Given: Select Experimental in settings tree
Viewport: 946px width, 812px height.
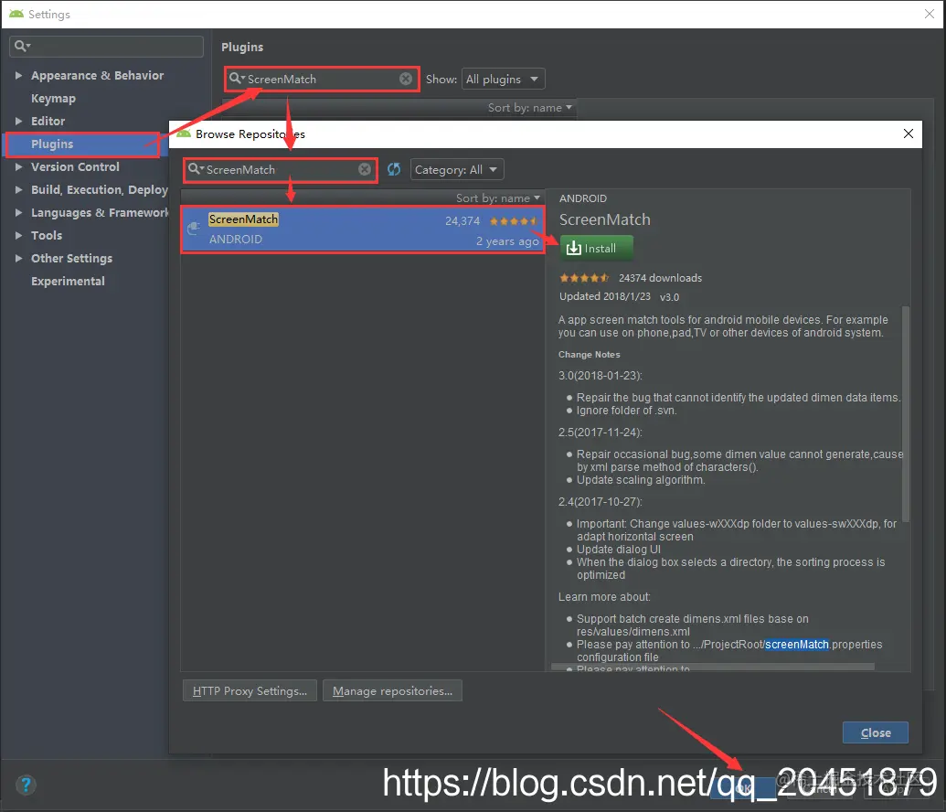Looking at the screenshot, I should [x=68, y=282].
